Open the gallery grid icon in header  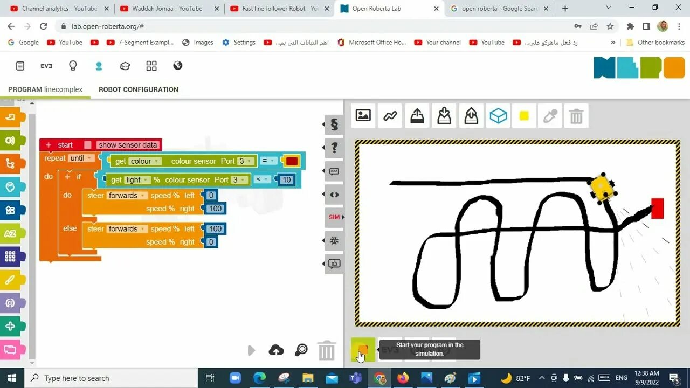coord(151,66)
